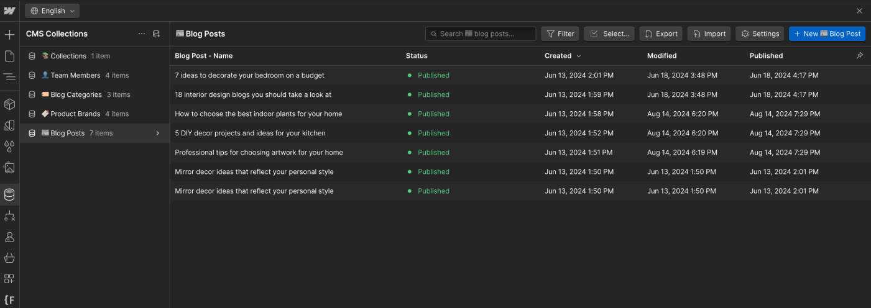Open the Navigator layers icon
Screen dimensions: 871x308
pyautogui.click(x=9, y=77)
